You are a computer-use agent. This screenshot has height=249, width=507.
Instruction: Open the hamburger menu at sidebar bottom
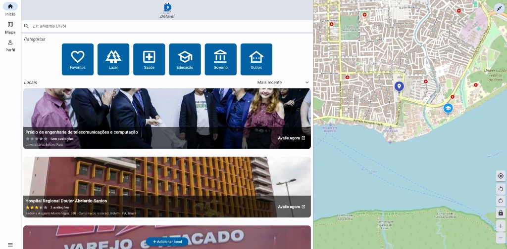pos(10,245)
